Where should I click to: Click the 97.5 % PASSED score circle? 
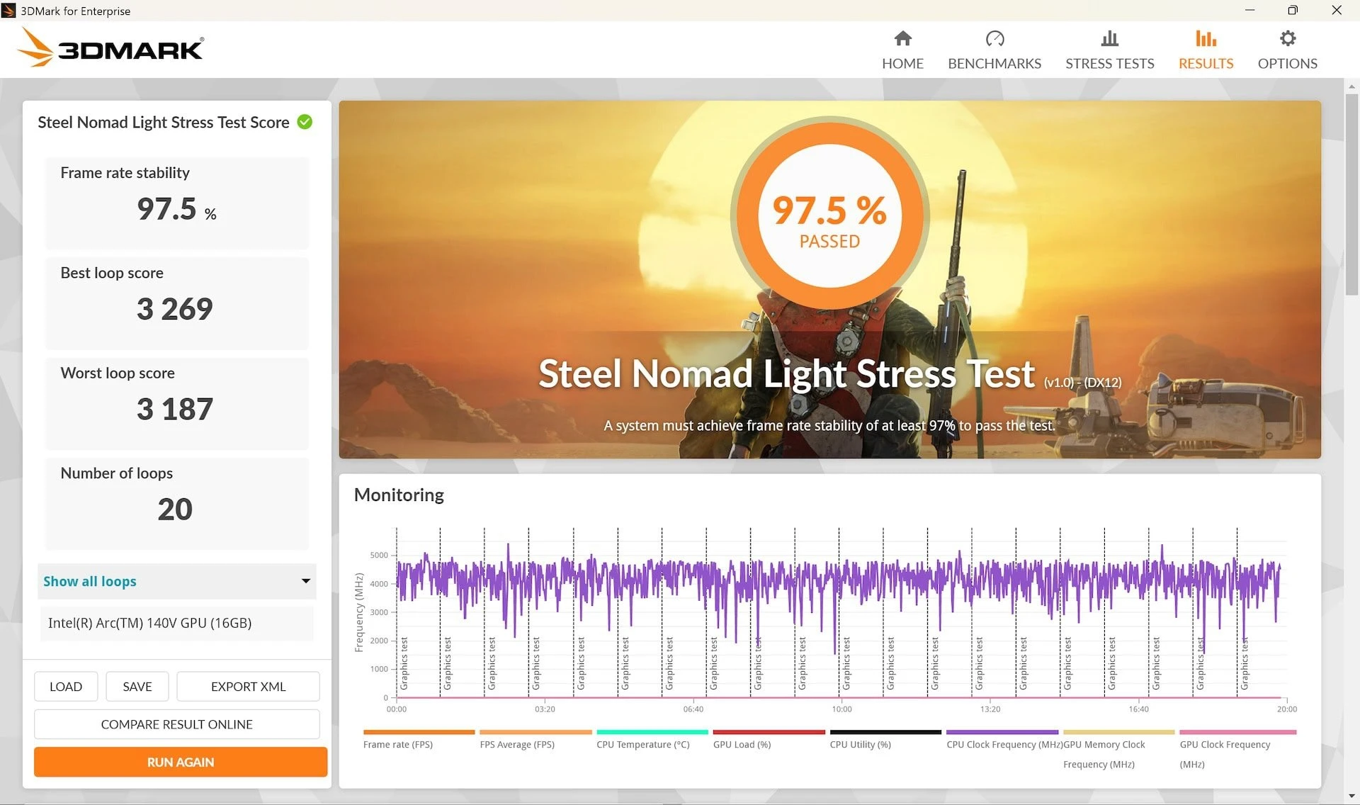[x=829, y=215]
